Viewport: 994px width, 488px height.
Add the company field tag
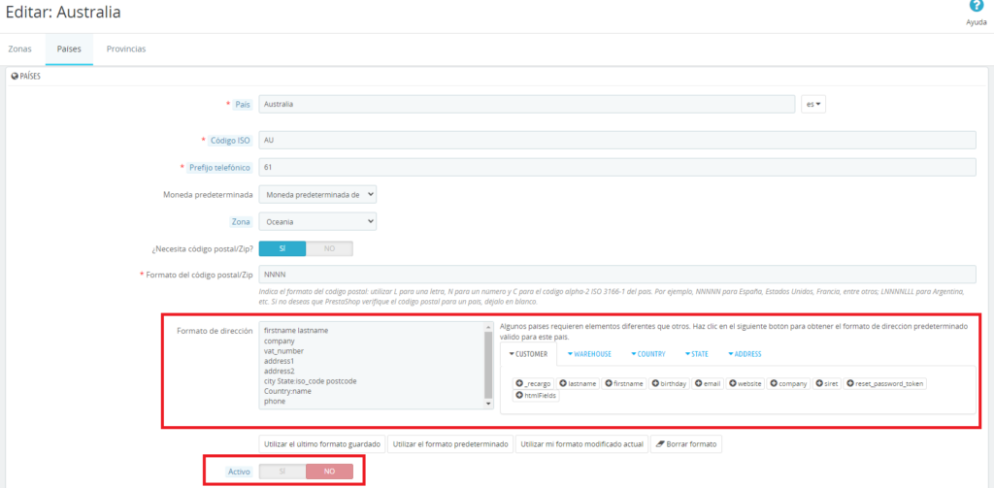click(x=788, y=384)
